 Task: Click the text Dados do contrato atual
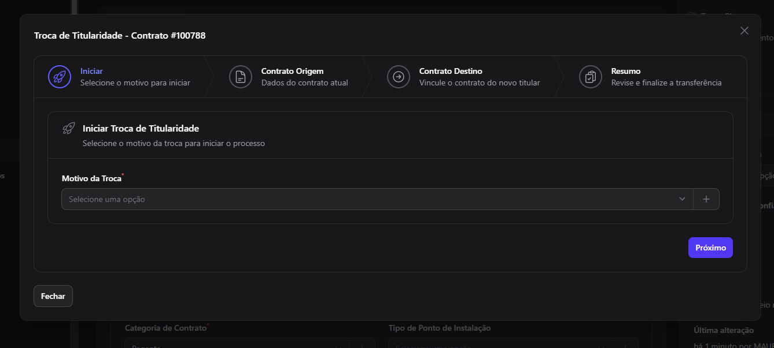point(305,83)
